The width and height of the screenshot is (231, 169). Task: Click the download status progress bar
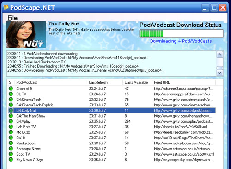click(182, 33)
